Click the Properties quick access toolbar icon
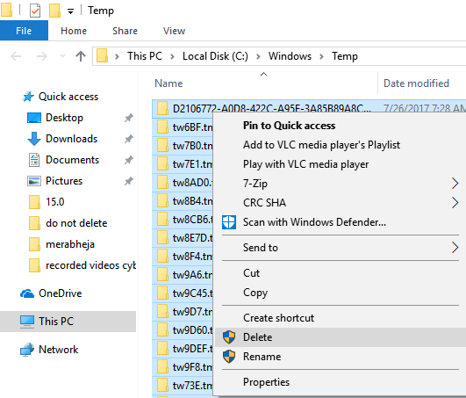This screenshot has width=466, height=398. [x=35, y=11]
